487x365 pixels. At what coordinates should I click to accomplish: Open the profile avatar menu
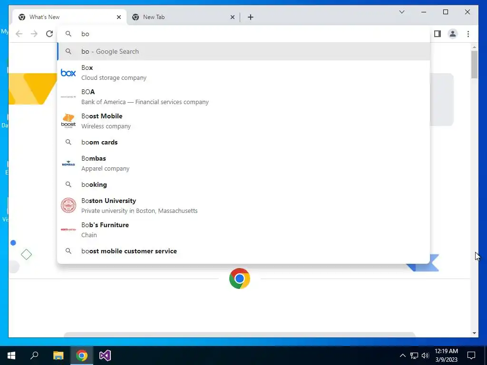pyautogui.click(x=453, y=34)
